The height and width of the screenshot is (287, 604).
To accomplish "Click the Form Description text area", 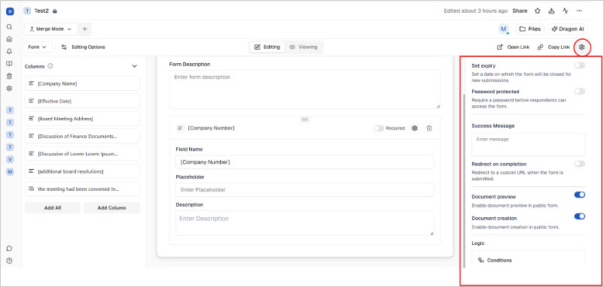I will pos(305,89).
